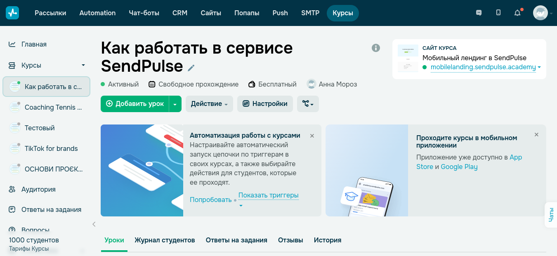Expand the Действие dropdown

coord(209,104)
